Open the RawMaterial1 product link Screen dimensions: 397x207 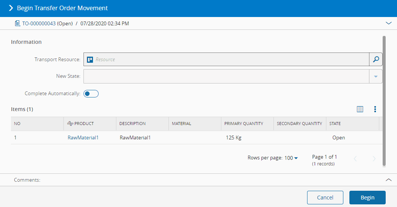83,137
